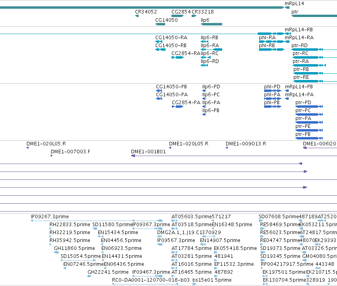Click the CG14050-RA transcript label
337x286 pixels.
pyautogui.click(x=171, y=38)
